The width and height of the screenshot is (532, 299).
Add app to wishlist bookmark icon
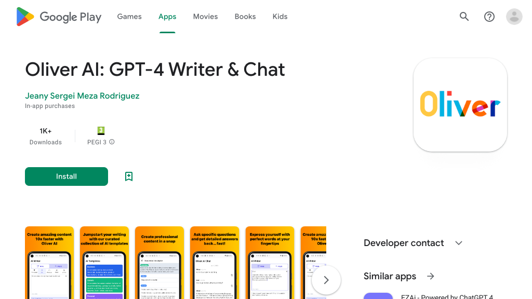point(129,176)
